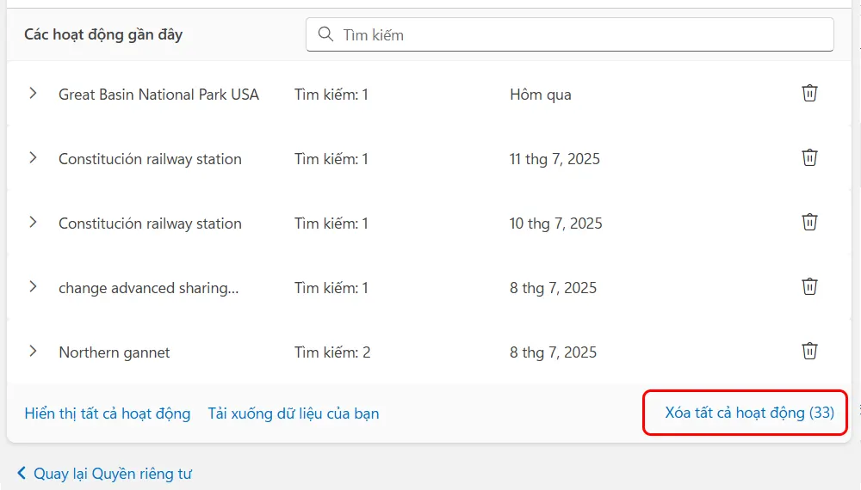Select the Great Basin National Park USA title
This screenshot has width=861, height=490.
[x=158, y=95]
